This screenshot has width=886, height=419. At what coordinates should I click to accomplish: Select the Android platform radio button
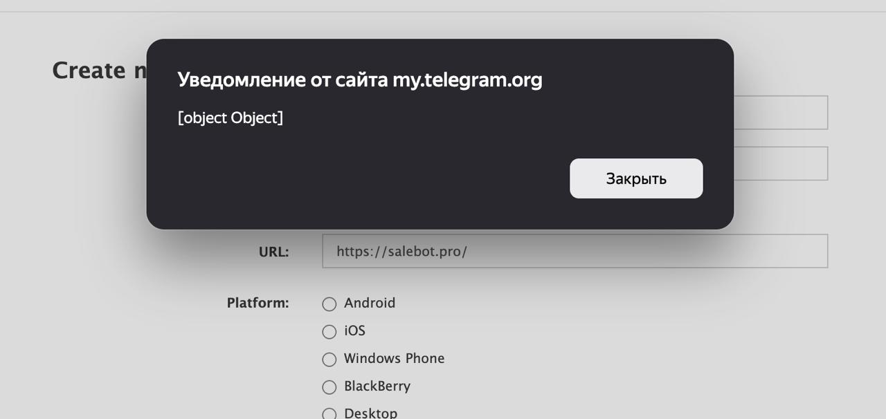[329, 304]
